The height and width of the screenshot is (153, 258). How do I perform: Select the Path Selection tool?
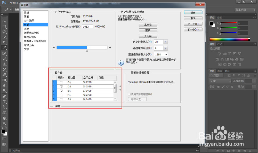click(x=4, y=107)
